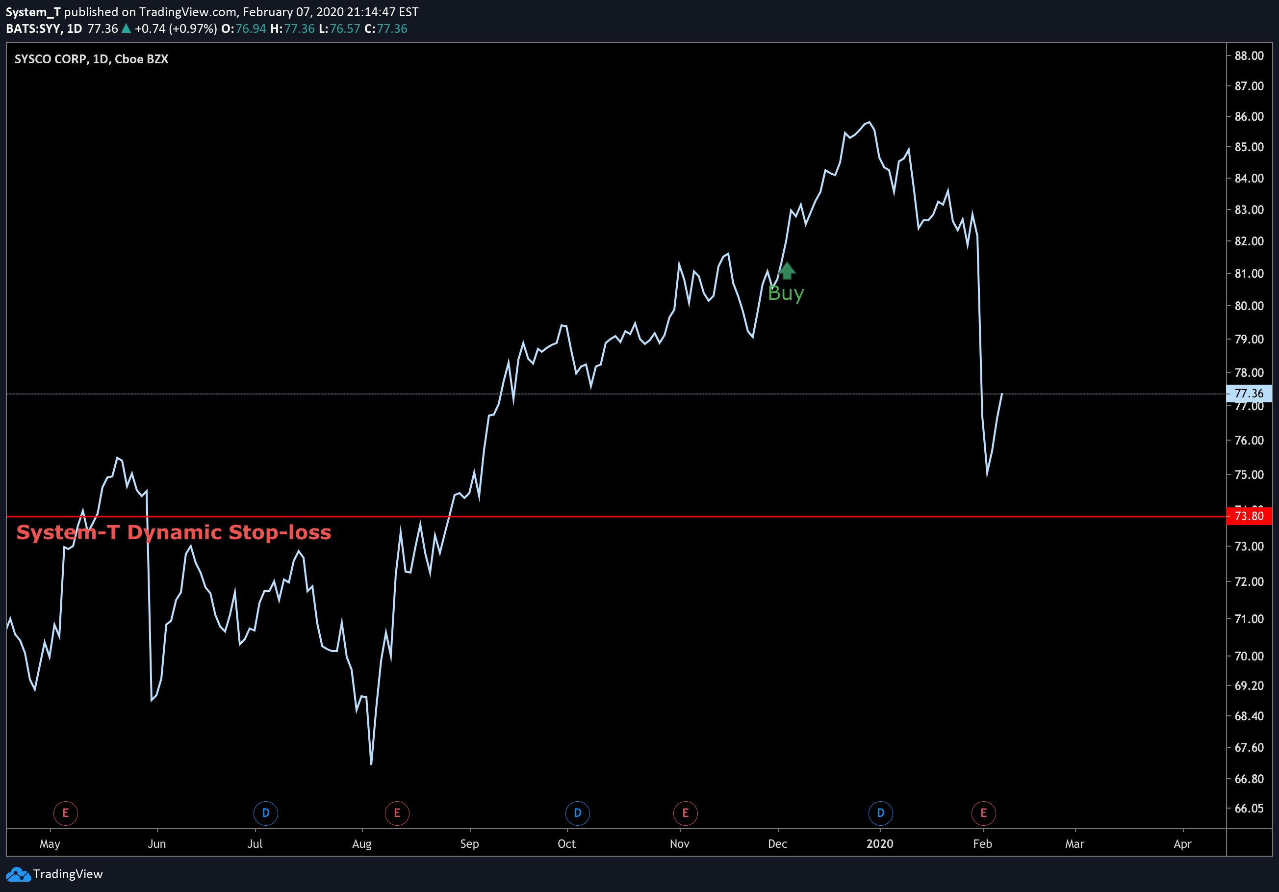
Task: Click the November earnings E marker
Action: 685,813
